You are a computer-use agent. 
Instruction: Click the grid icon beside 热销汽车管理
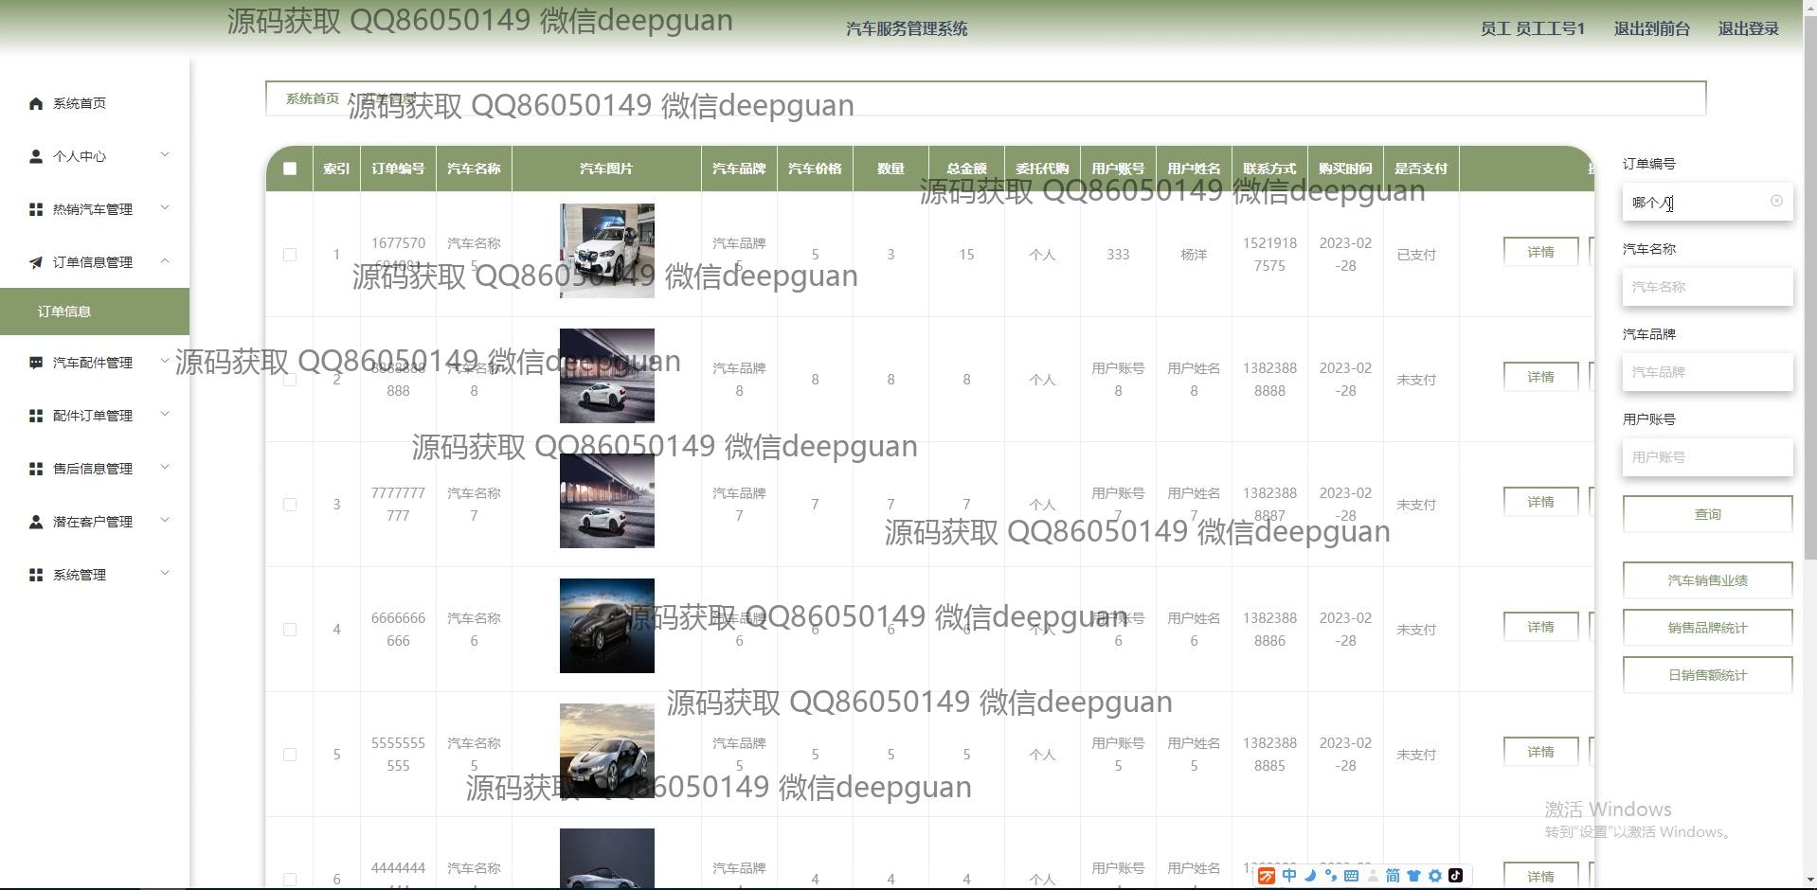pos(36,209)
